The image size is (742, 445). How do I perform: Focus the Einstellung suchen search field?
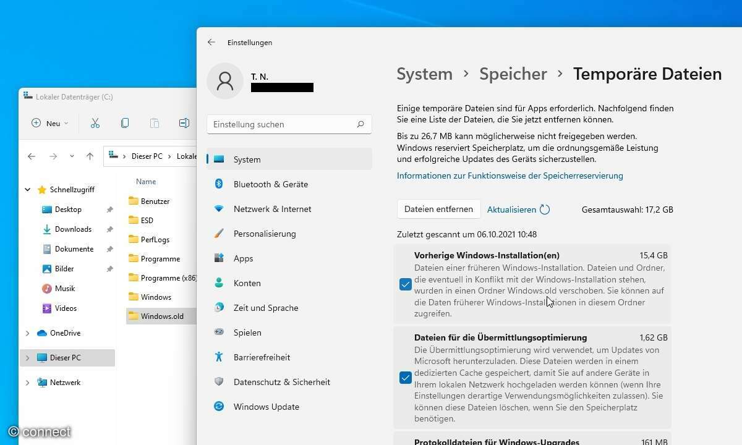coord(289,124)
